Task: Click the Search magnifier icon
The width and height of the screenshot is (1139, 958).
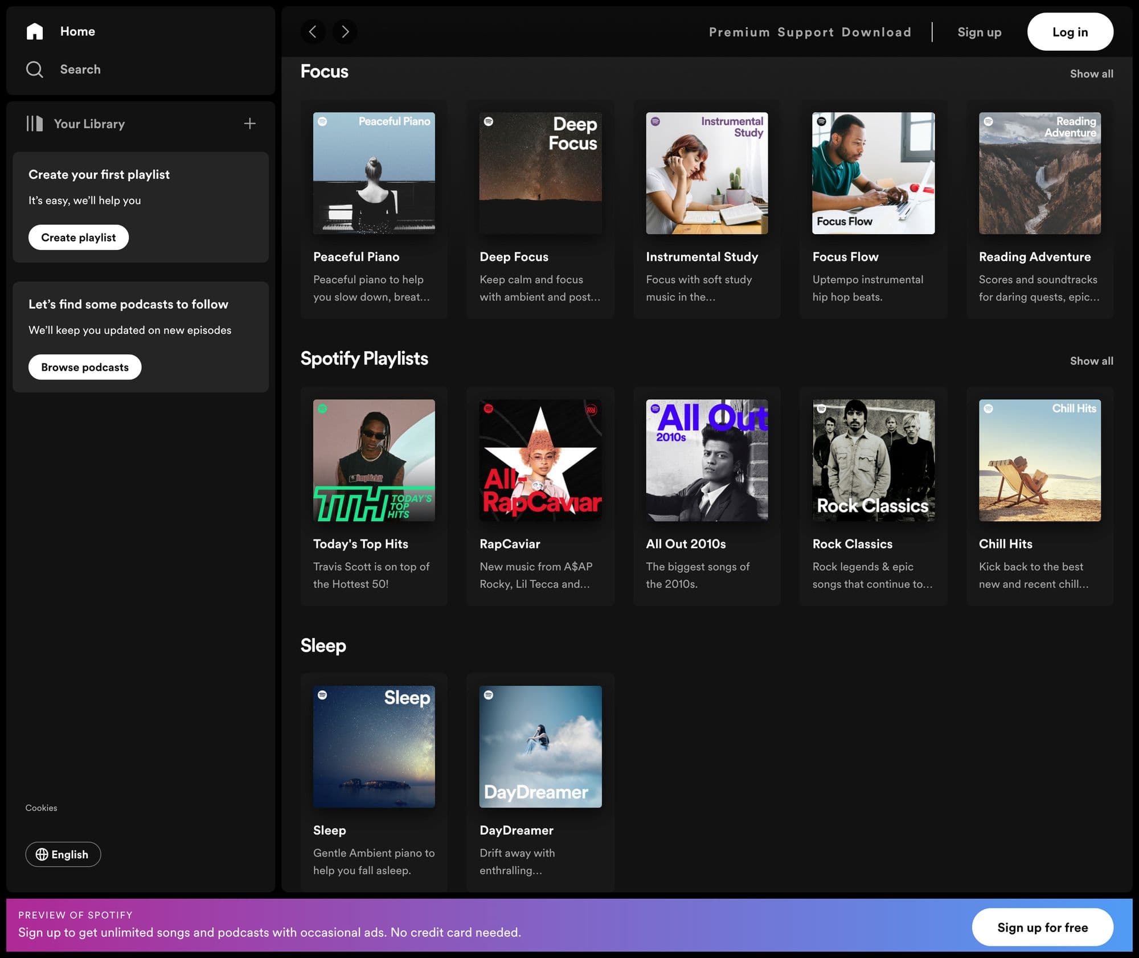Action: 35,69
